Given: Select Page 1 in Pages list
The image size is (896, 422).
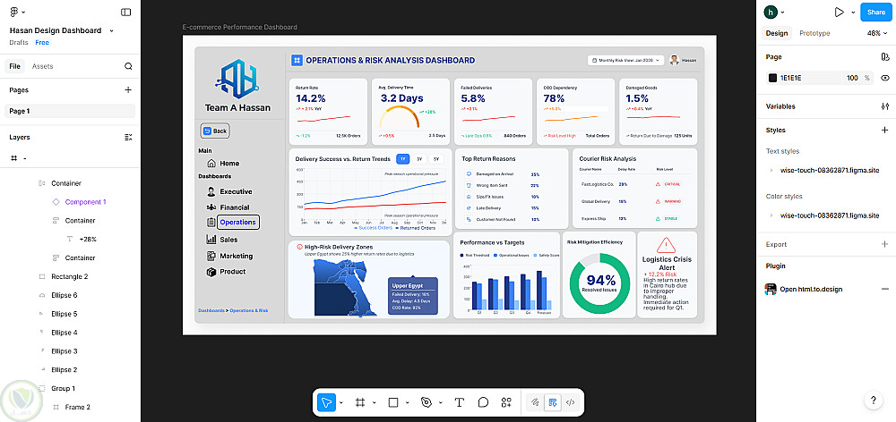Looking at the screenshot, I should [70, 111].
